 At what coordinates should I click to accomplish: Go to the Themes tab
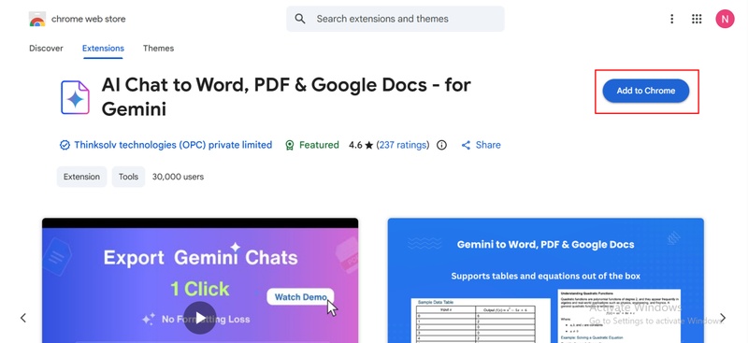[158, 49]
